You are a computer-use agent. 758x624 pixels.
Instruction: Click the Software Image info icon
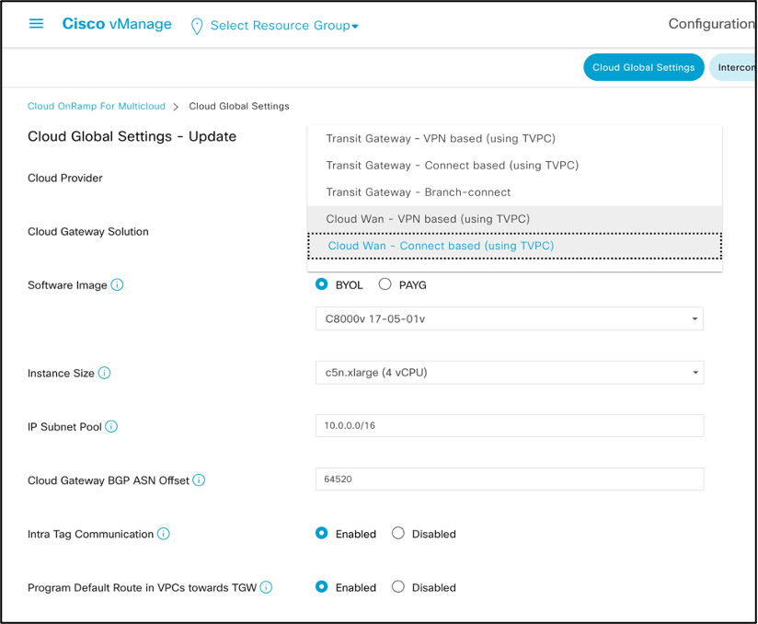pyautogui.click(x=117, y=285)
